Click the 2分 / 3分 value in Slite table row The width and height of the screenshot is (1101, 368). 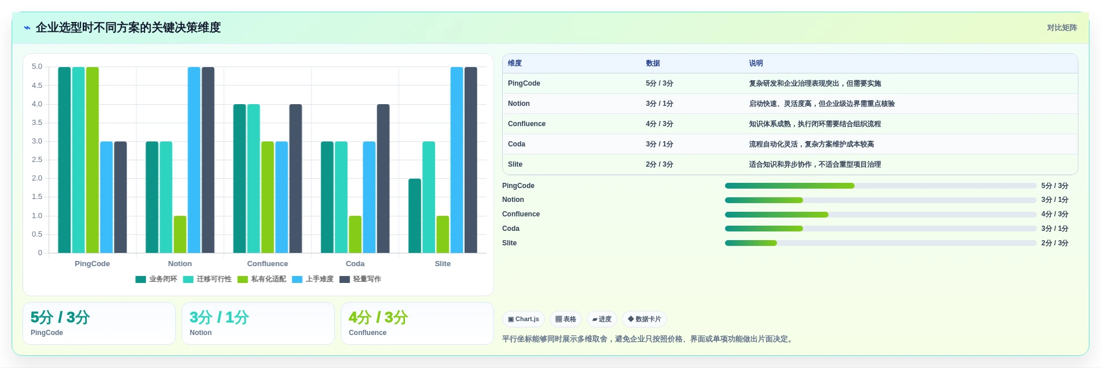pos(660,164)
